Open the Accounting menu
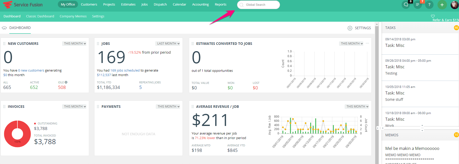 [x=200, y=5]
